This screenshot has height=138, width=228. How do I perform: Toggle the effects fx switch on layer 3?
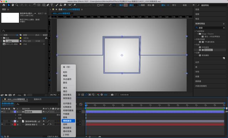point(51,124)
